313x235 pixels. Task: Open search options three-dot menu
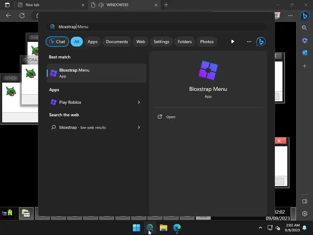coord(249,42)
